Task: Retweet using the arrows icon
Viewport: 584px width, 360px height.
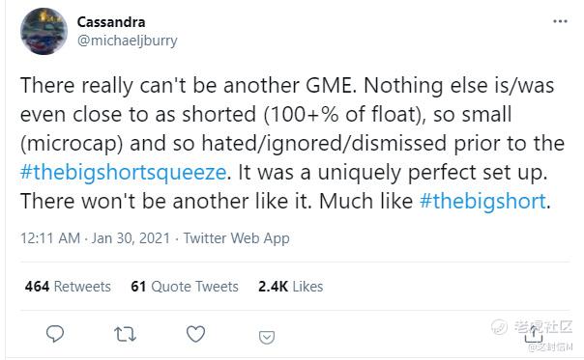Action: point(125,334)
